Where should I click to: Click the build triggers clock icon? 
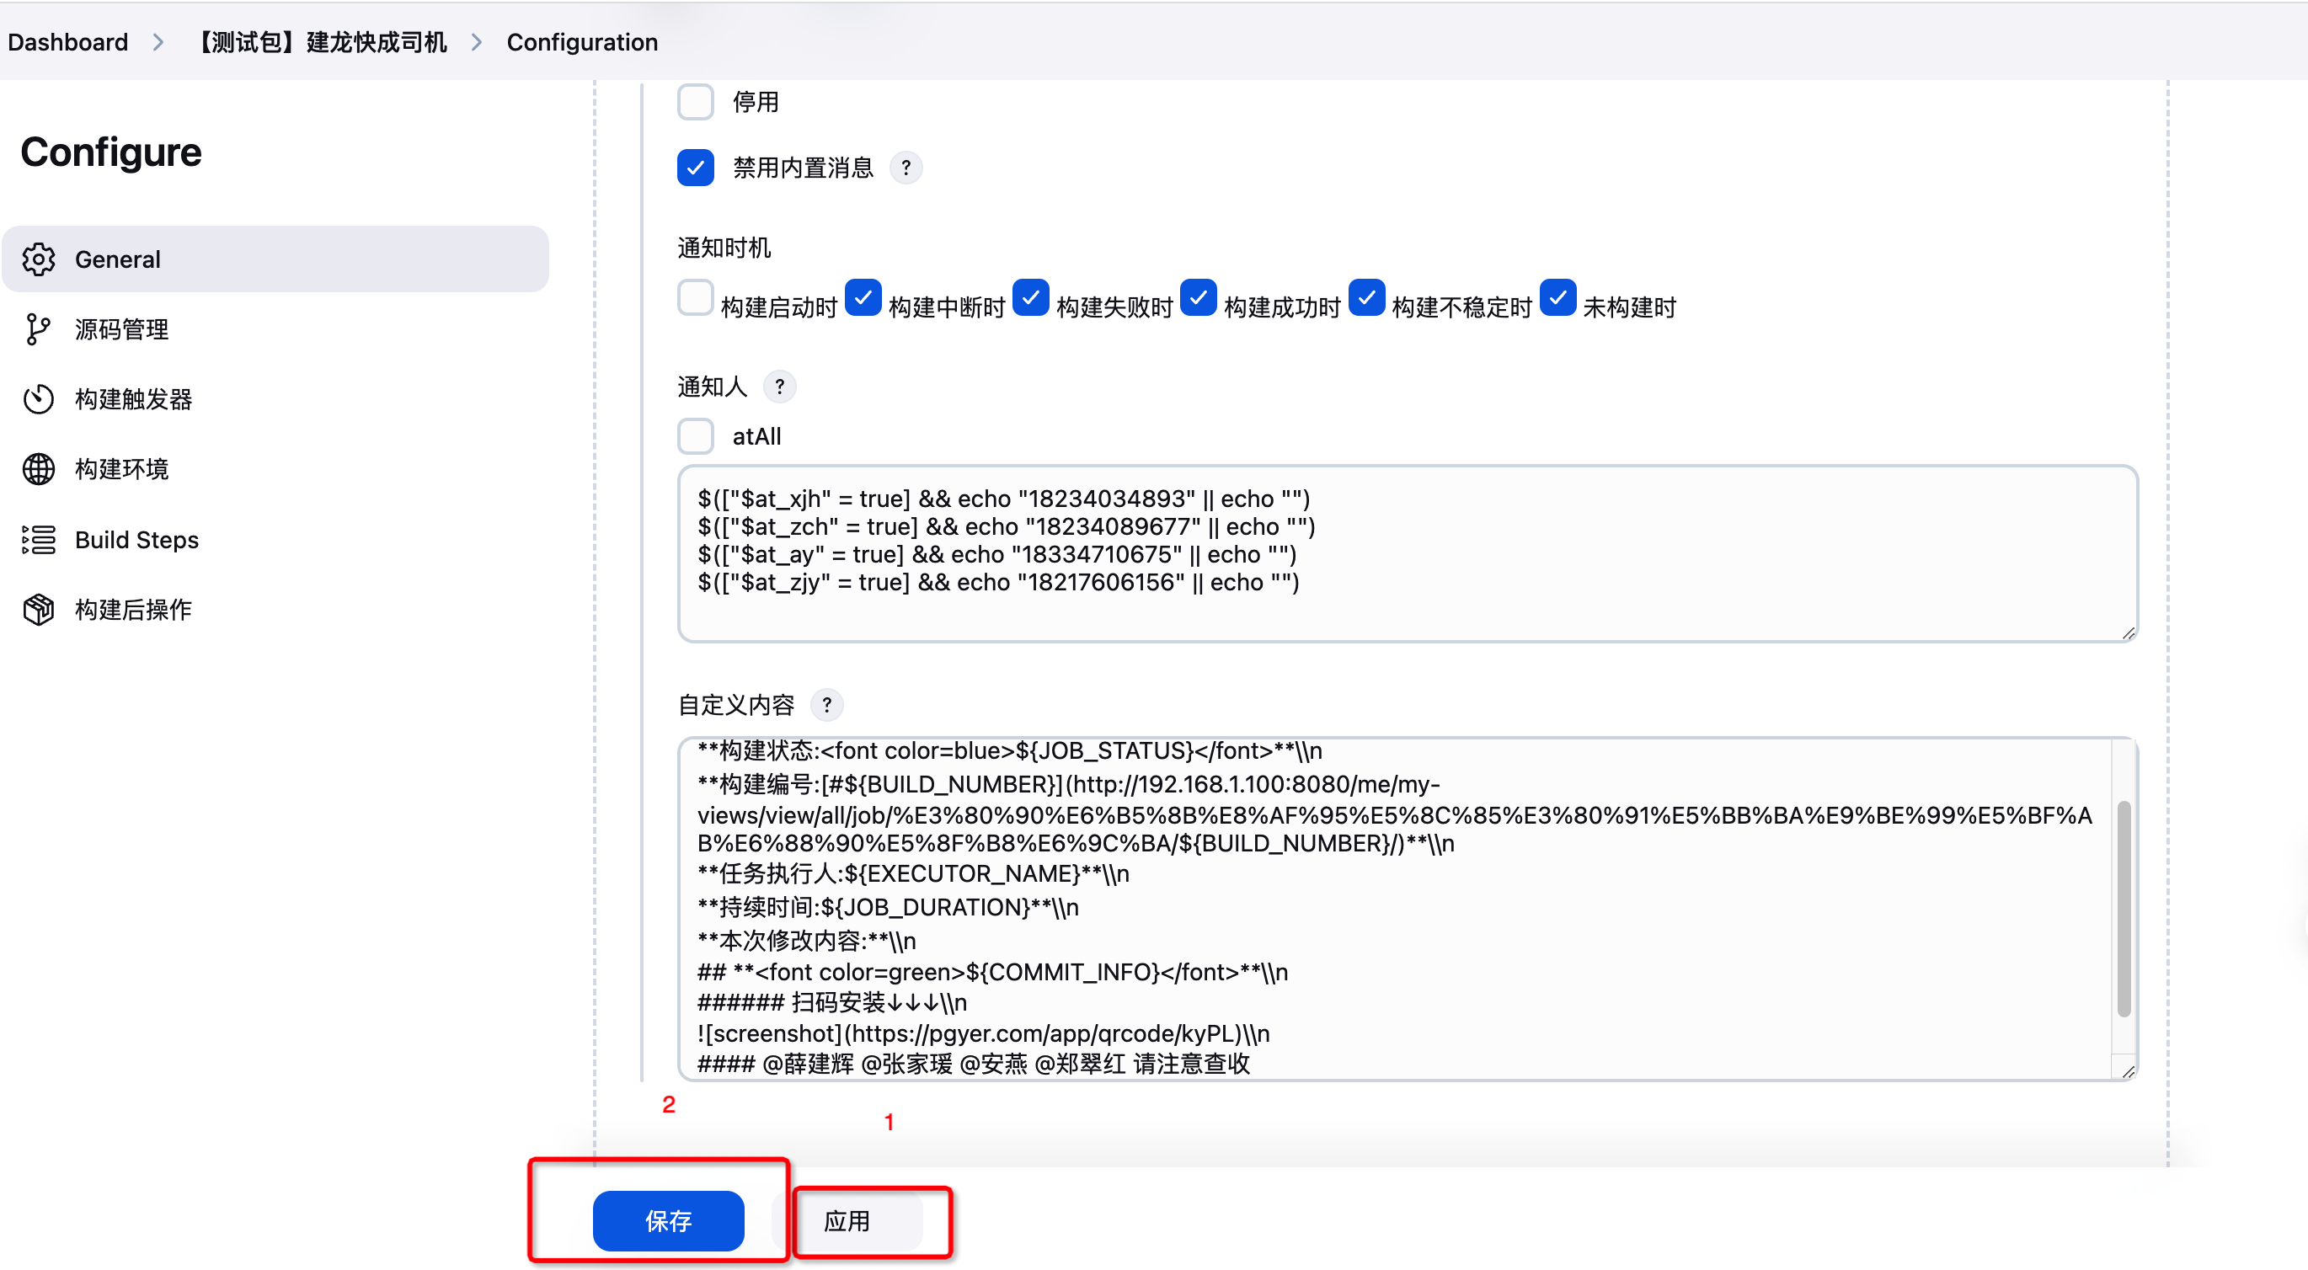(39, 399)
